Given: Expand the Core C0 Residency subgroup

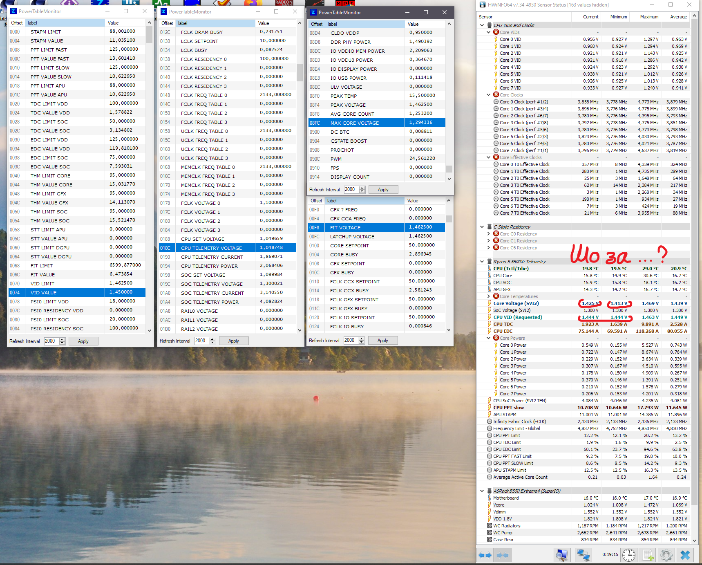Looking at the screenshot, I should click(489, 234).
